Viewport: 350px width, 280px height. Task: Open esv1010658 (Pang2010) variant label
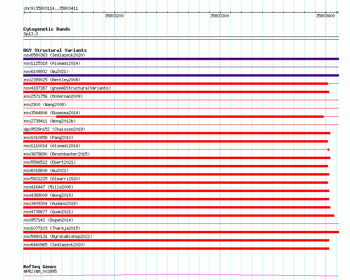click(48, 137)
